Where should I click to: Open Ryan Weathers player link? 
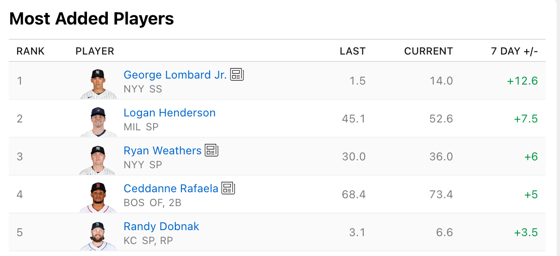coord(162,151)
